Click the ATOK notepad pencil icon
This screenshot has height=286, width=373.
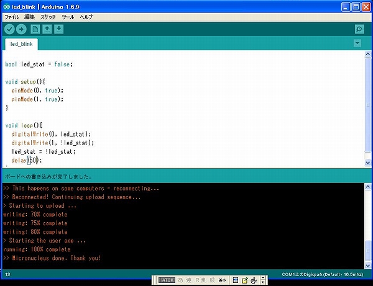[x=244, y=280]
